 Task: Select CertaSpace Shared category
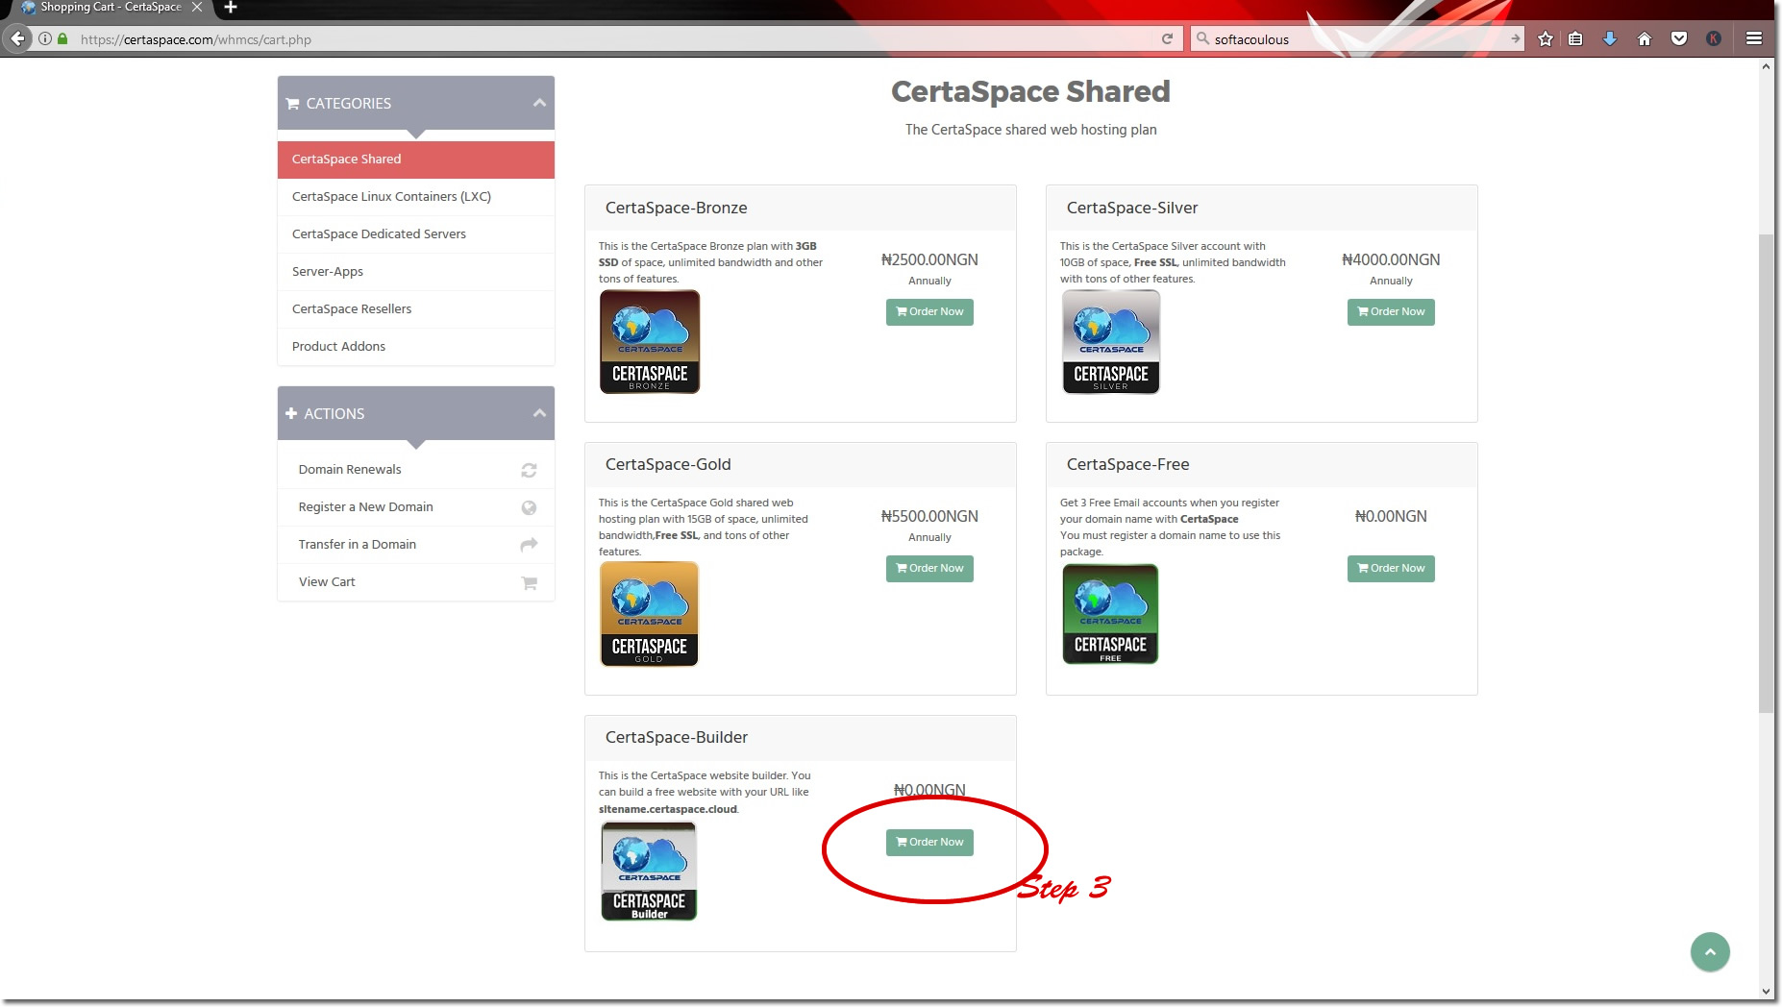416,160
